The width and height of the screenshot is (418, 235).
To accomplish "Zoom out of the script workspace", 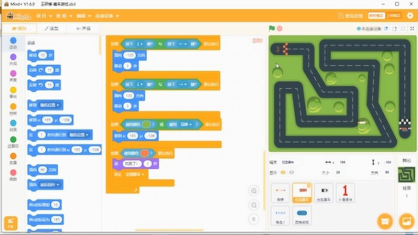I will (x=254, y=205).
